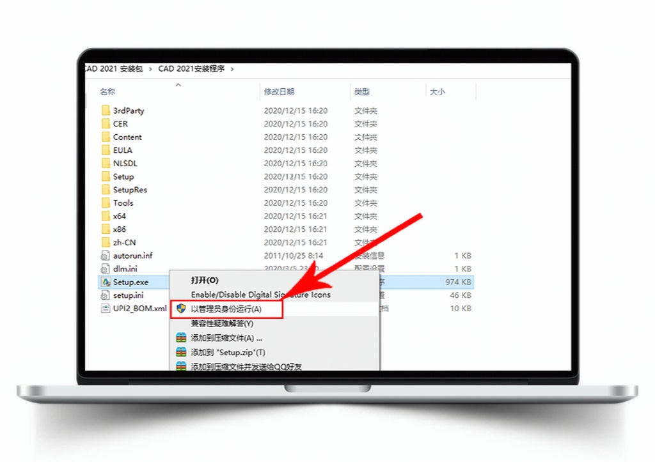Viewport: 655px width, 462px height.
Task: Click the date cell of the x64 folder
Action: click(296, 216)
